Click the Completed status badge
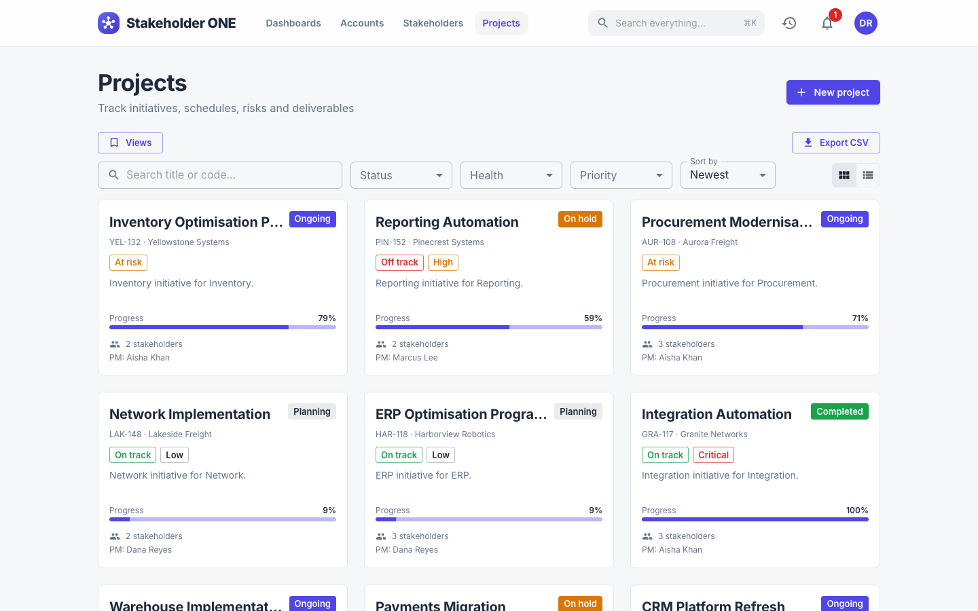Screen dimensions: 978x611 [x=839, y=411]
